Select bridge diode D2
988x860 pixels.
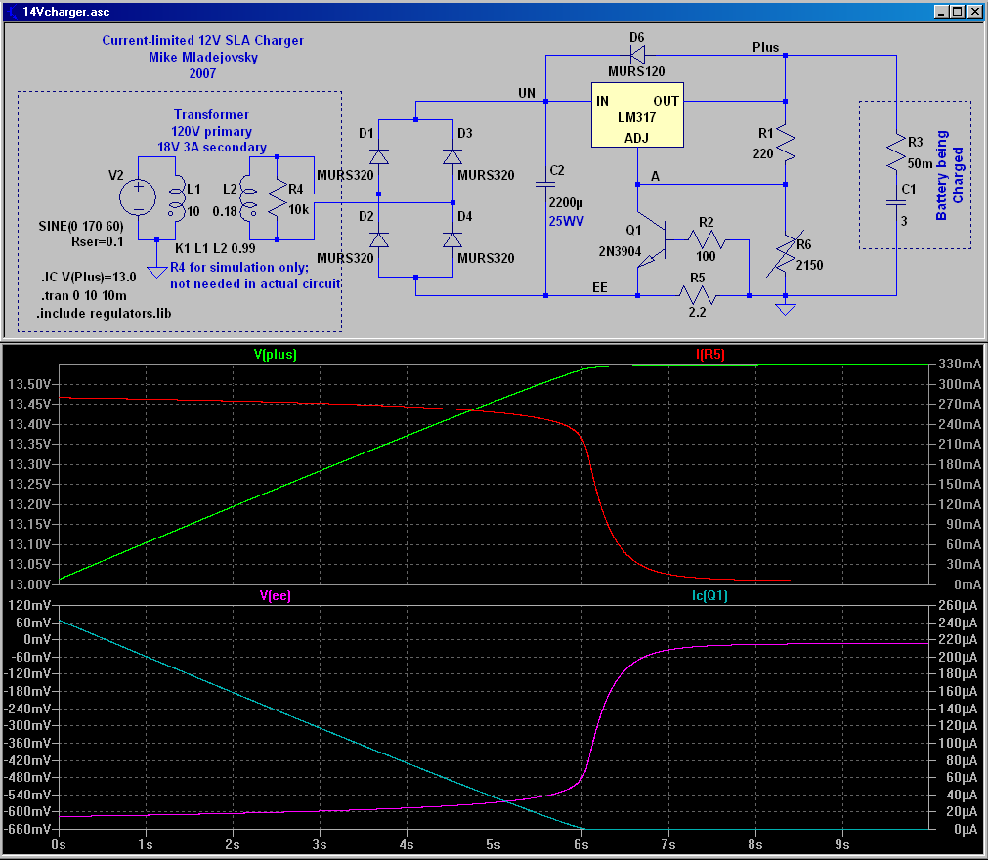click(x=379, y=240)
